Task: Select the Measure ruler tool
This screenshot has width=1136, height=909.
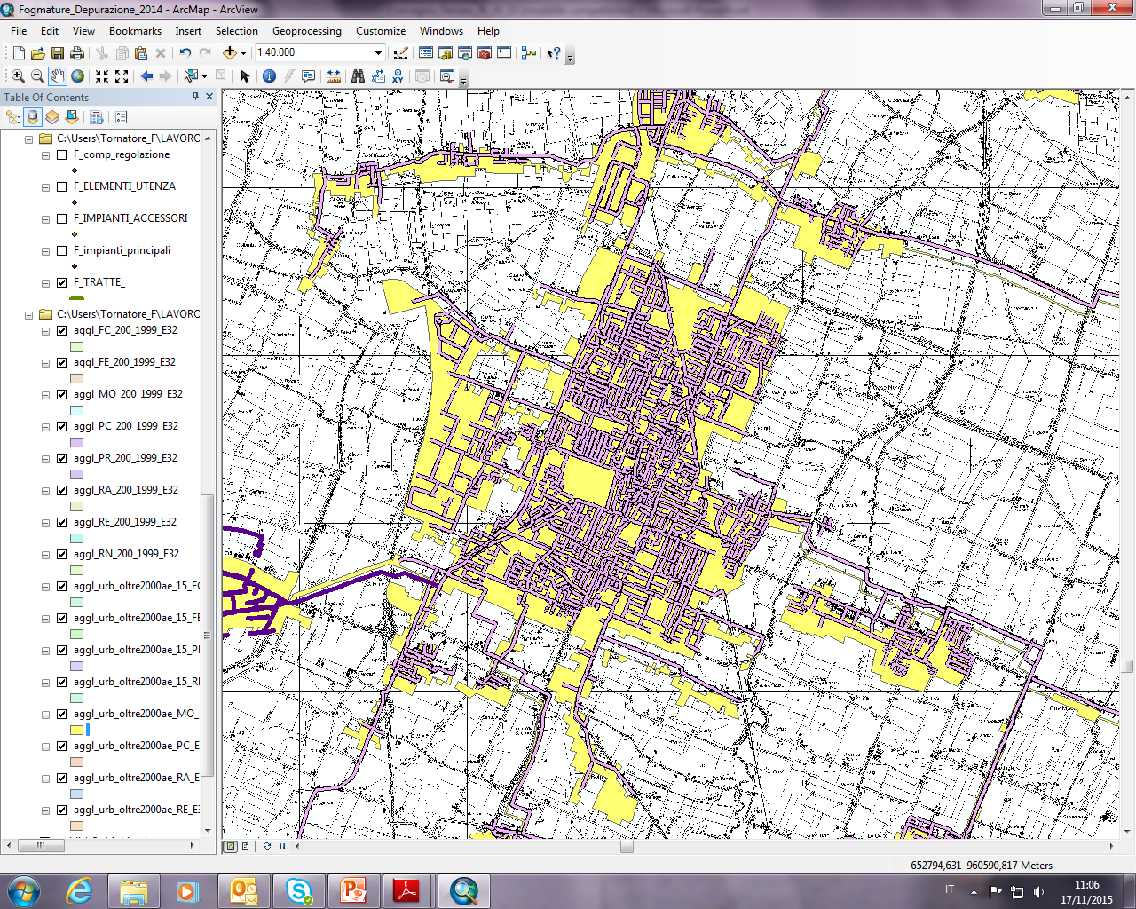Action: (334, 76)
